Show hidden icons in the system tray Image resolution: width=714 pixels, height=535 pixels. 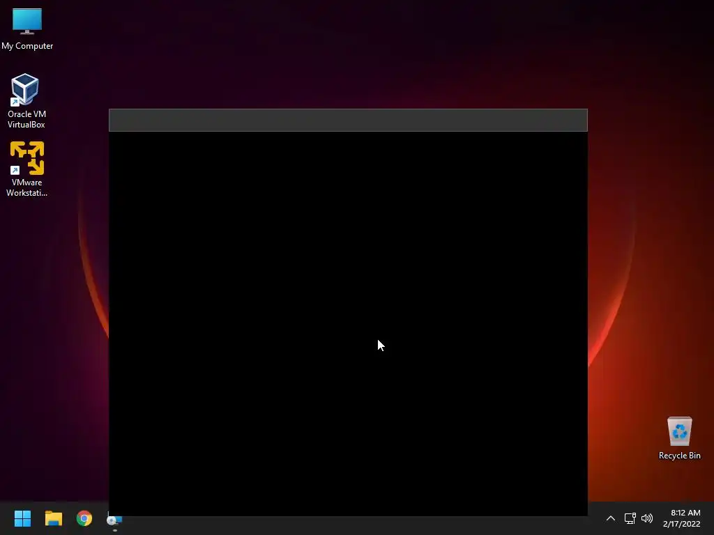611,518
